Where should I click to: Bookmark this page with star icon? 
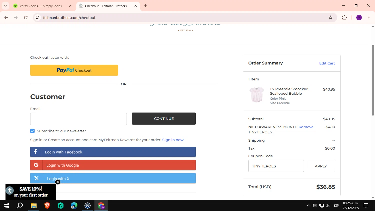click(x=330, y=18)
